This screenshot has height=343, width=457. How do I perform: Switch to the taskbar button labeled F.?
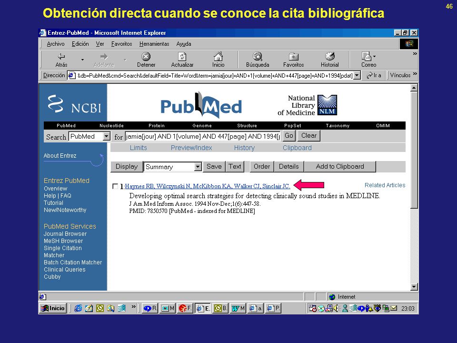coord(185,308)
